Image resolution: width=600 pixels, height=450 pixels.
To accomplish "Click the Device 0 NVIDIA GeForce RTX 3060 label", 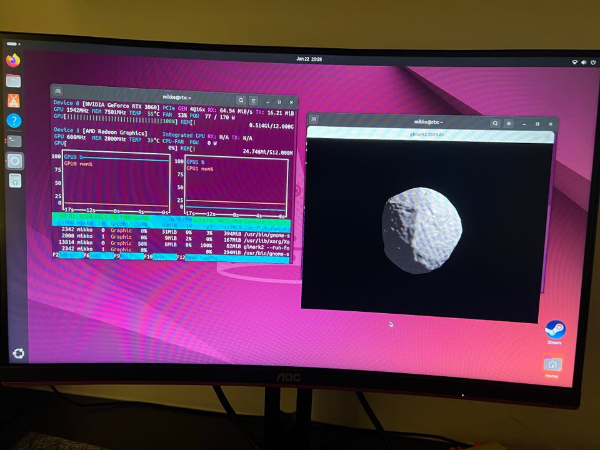I will [106, 104].
